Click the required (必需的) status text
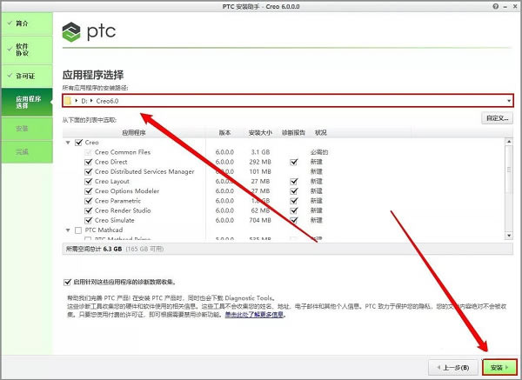 point(319,152)
